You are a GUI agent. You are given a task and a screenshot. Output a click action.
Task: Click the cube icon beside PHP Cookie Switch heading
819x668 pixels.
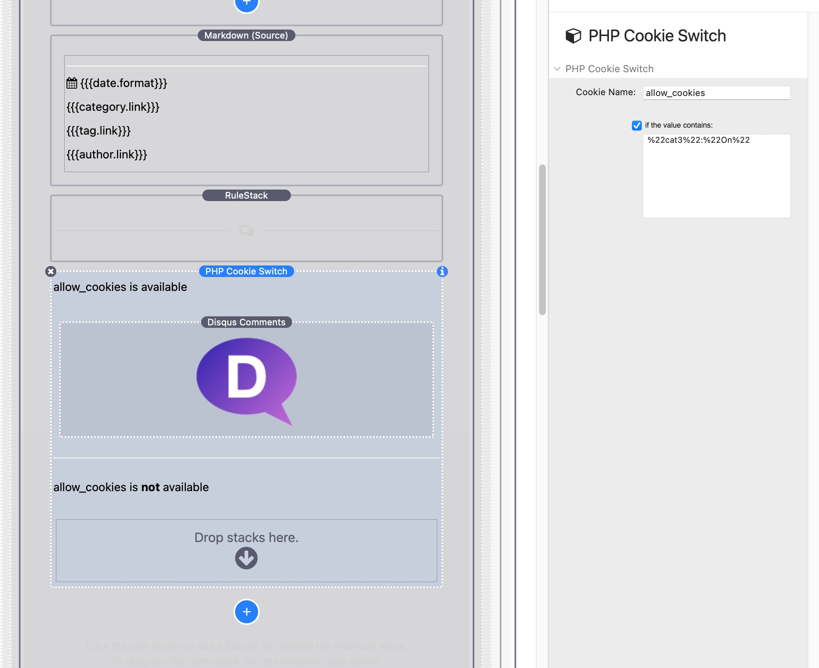[x=573, y=36]
